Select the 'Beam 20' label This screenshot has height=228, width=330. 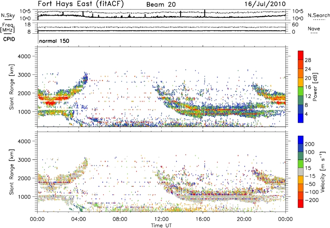[161, 5]
